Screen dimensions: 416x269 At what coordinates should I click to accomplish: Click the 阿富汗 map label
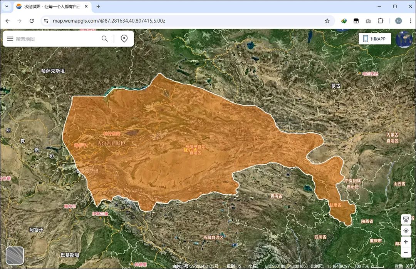pyautogui.click(x=36, y=230)
